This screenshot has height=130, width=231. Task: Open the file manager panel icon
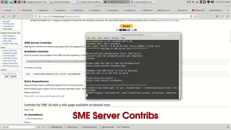[11, 2]
